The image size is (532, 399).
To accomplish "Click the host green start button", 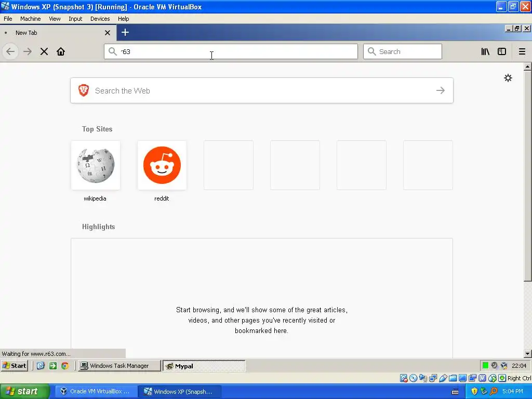I will 24,391.
